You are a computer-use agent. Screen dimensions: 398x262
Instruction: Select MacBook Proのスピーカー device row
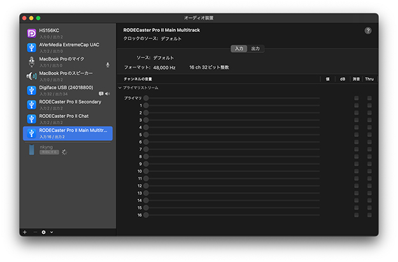(x=68, y=76)
